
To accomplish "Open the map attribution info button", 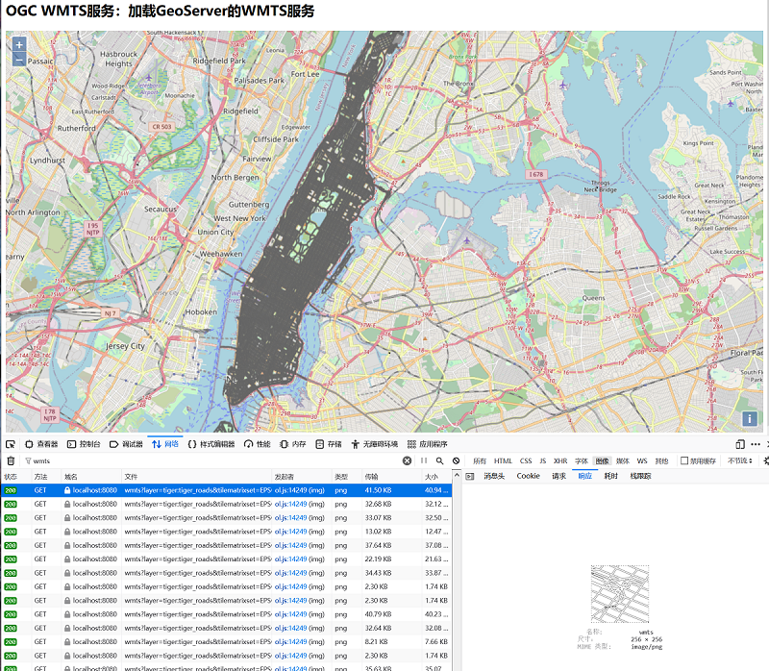I will tap(750, 418).
